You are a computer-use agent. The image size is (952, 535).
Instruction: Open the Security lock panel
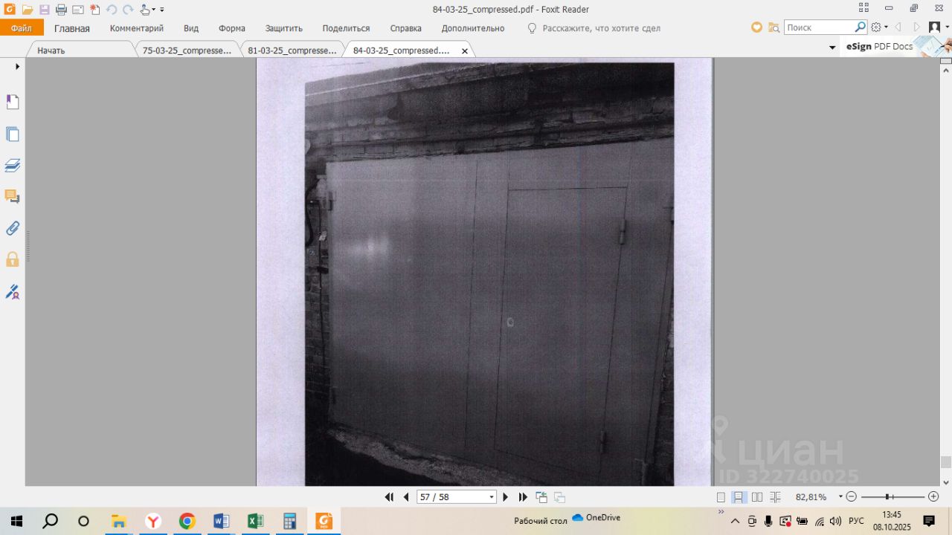13,259
